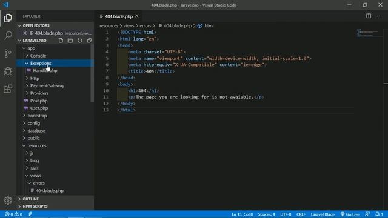
Task: Click the code minimap preview
Action: point(368,33)
